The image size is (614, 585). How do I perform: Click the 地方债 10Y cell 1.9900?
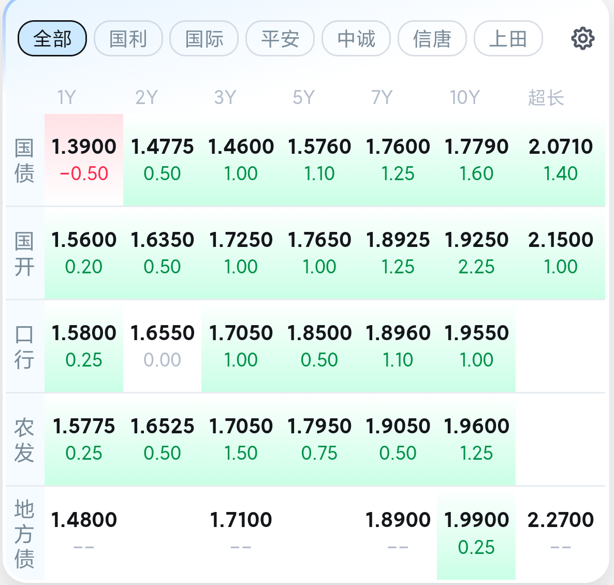pyautogui.click(x=476, y=533)
